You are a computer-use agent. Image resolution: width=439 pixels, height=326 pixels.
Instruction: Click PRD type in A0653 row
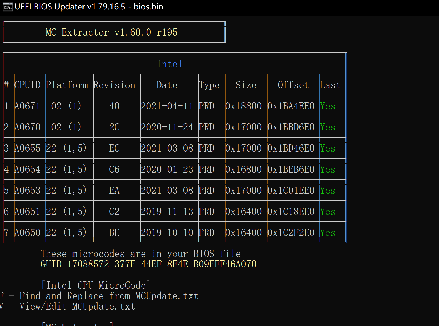point(207,190)
